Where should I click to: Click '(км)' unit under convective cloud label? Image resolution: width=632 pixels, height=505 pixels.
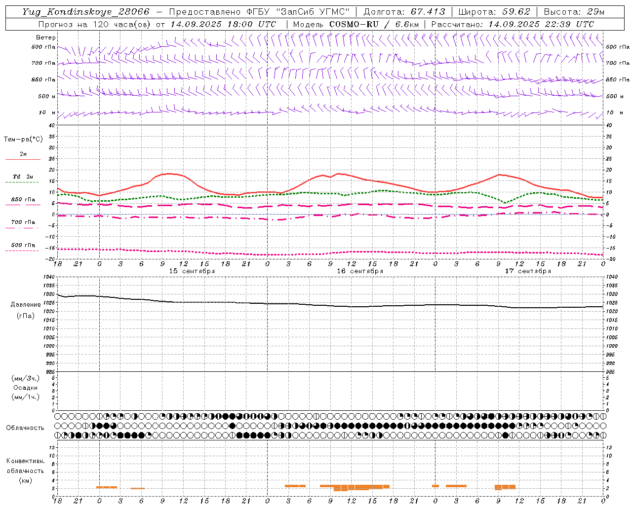tap(25, 480)
